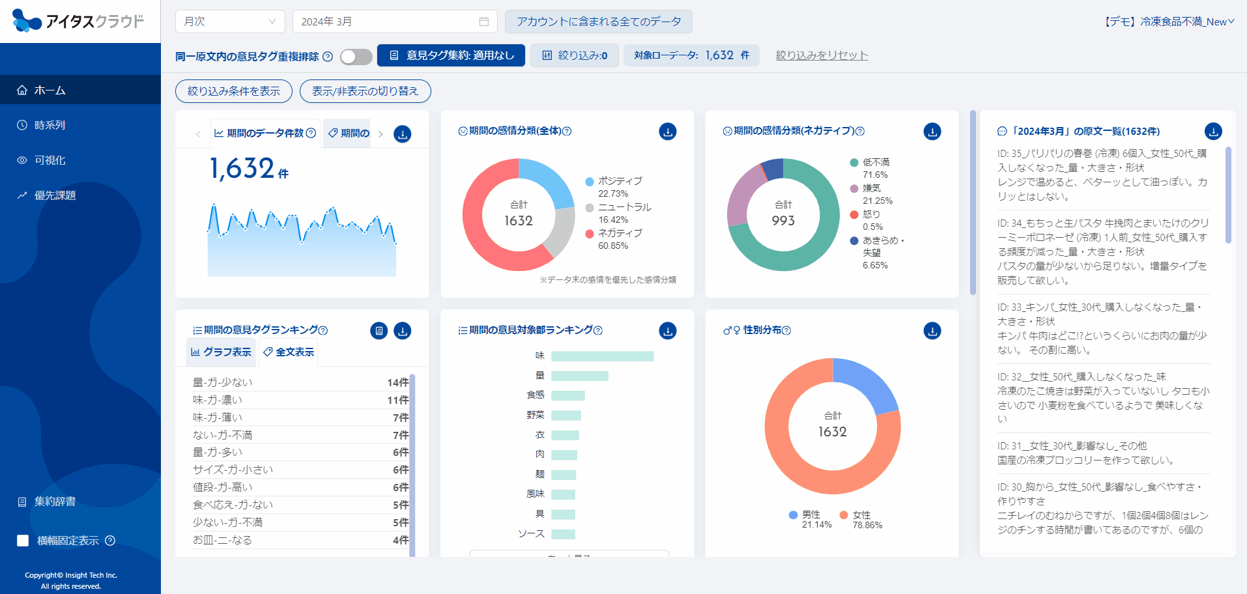Toggle the ポジティブ legend entry
Viewport: 1247px width, 594px height.
(x=590, y=181)
